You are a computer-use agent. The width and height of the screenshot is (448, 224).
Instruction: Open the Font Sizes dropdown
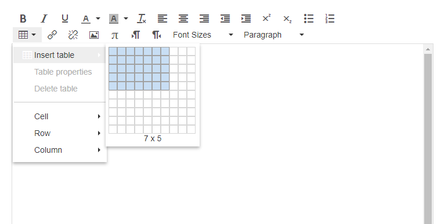(x=203, y=35)
